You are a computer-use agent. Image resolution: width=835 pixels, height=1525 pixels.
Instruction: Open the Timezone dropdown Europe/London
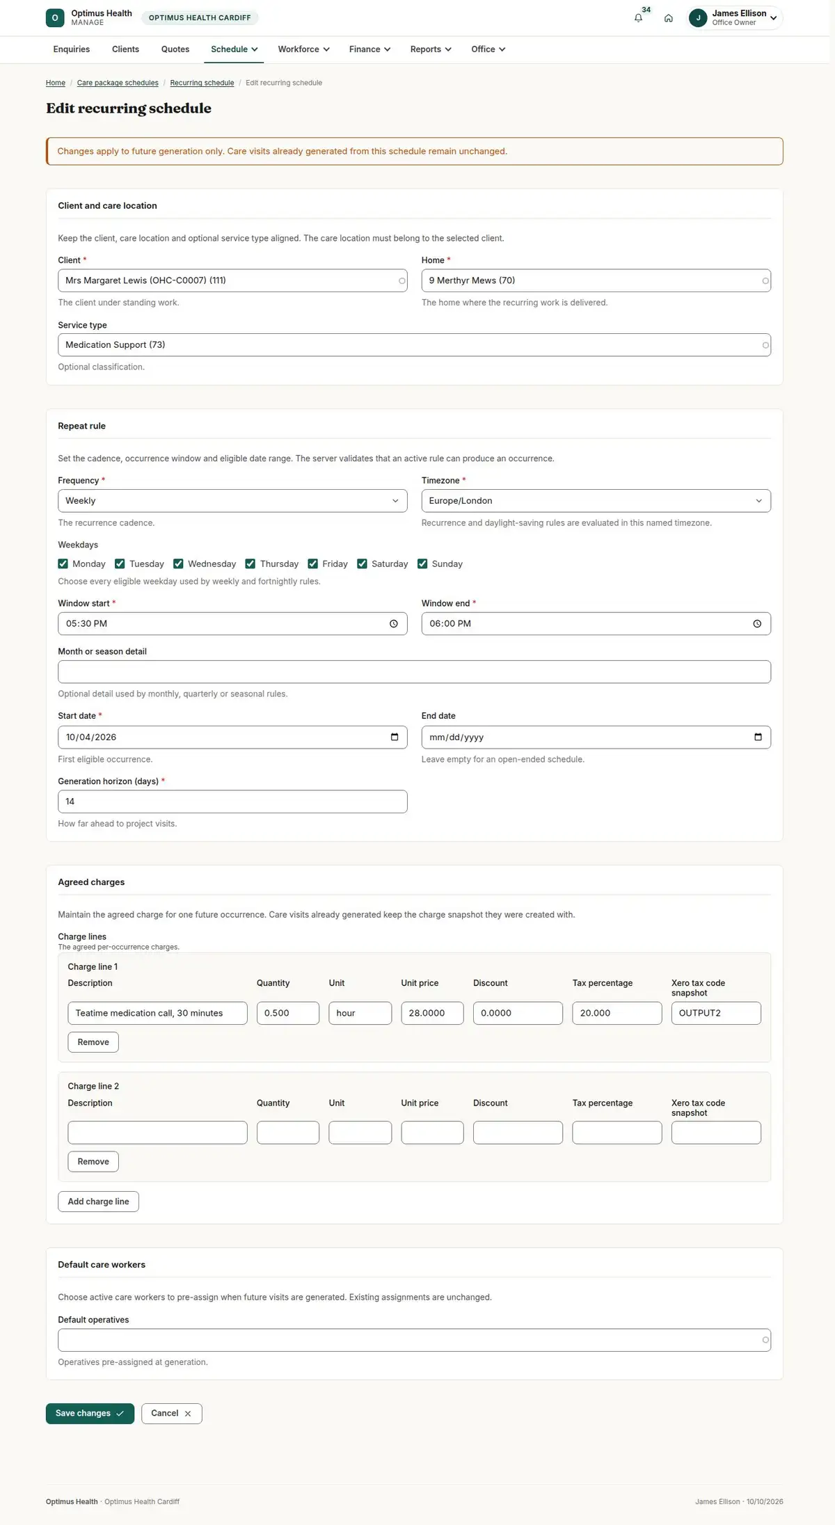click(x=596, y=501)
